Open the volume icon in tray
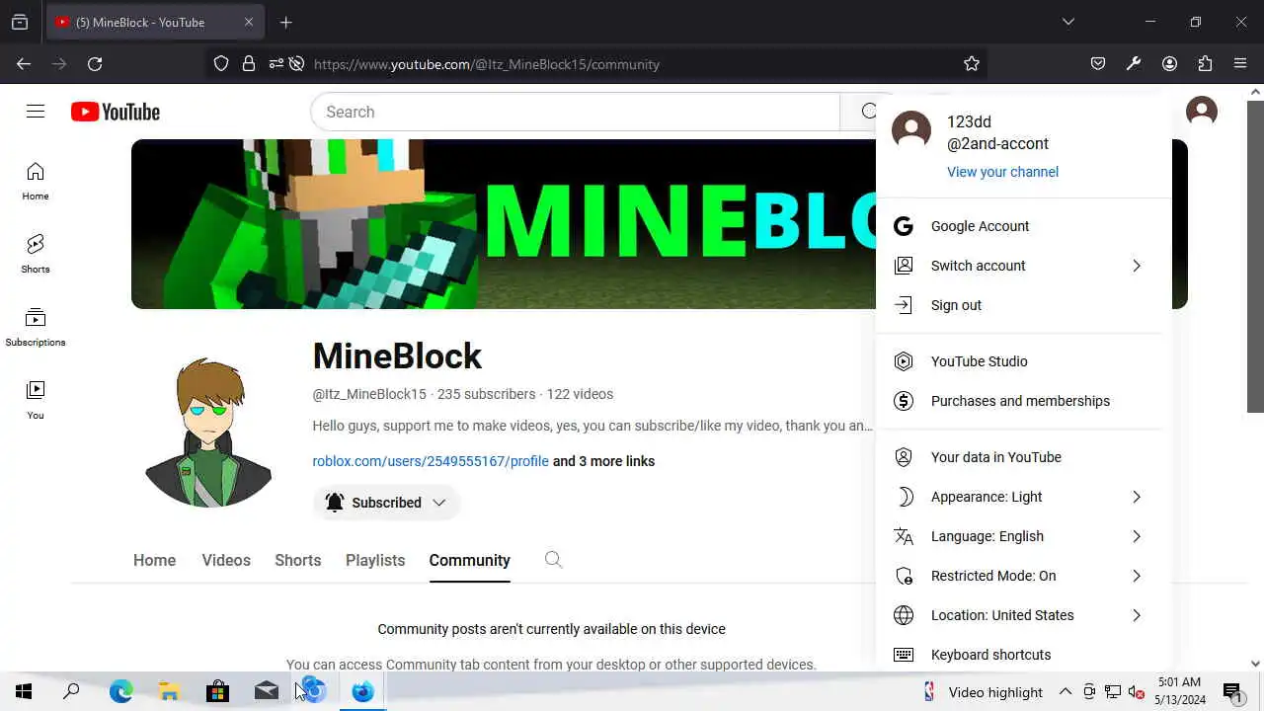 point(1137,691)
